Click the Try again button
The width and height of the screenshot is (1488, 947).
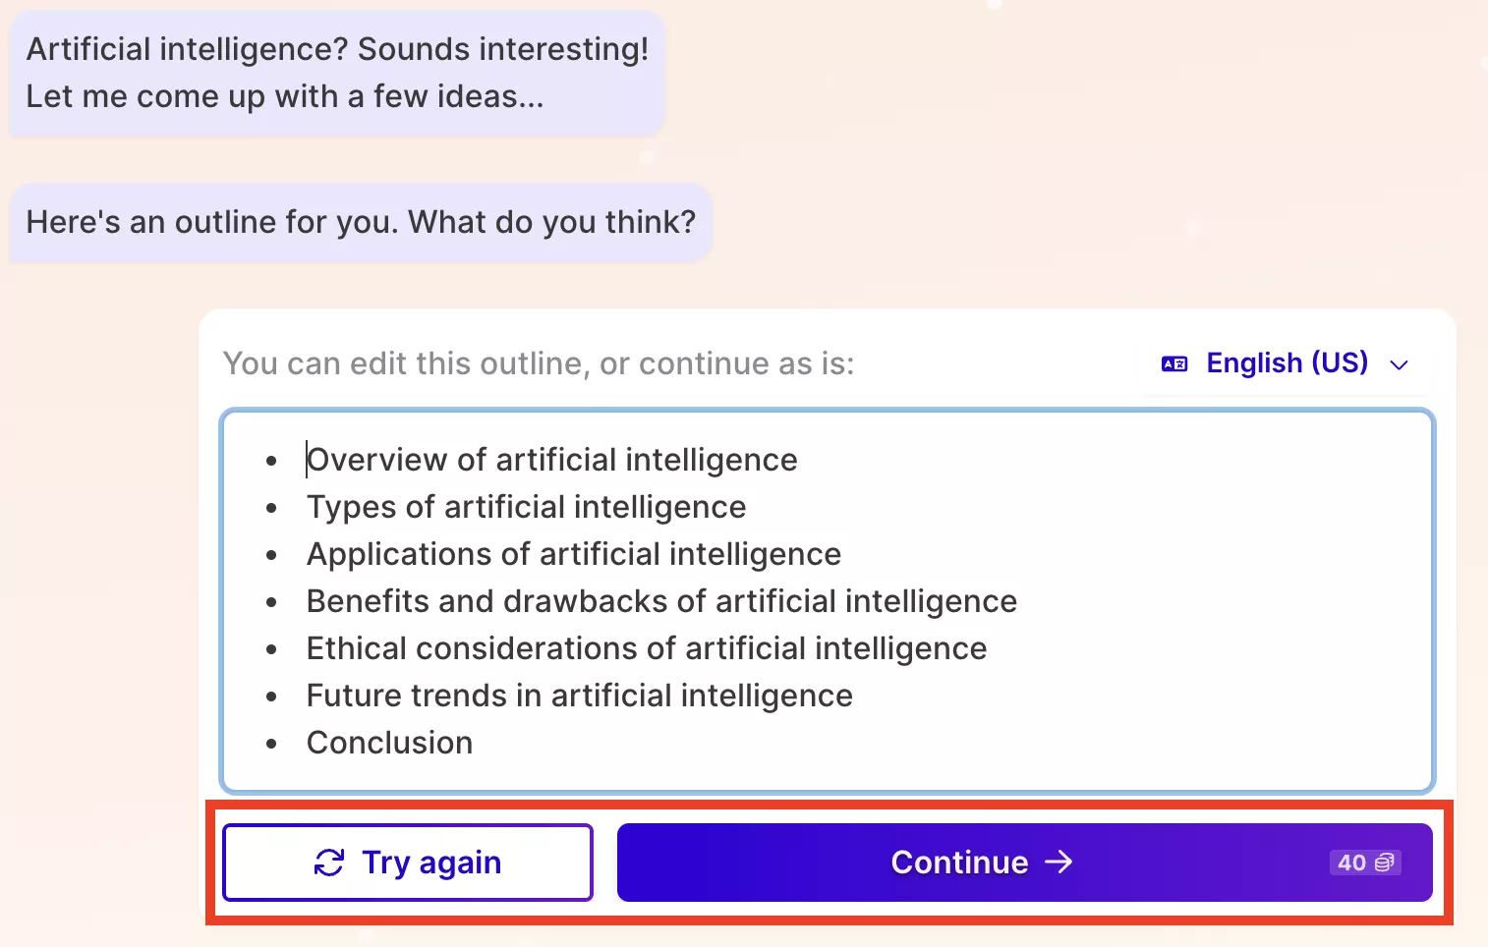[x=407, y=863]
